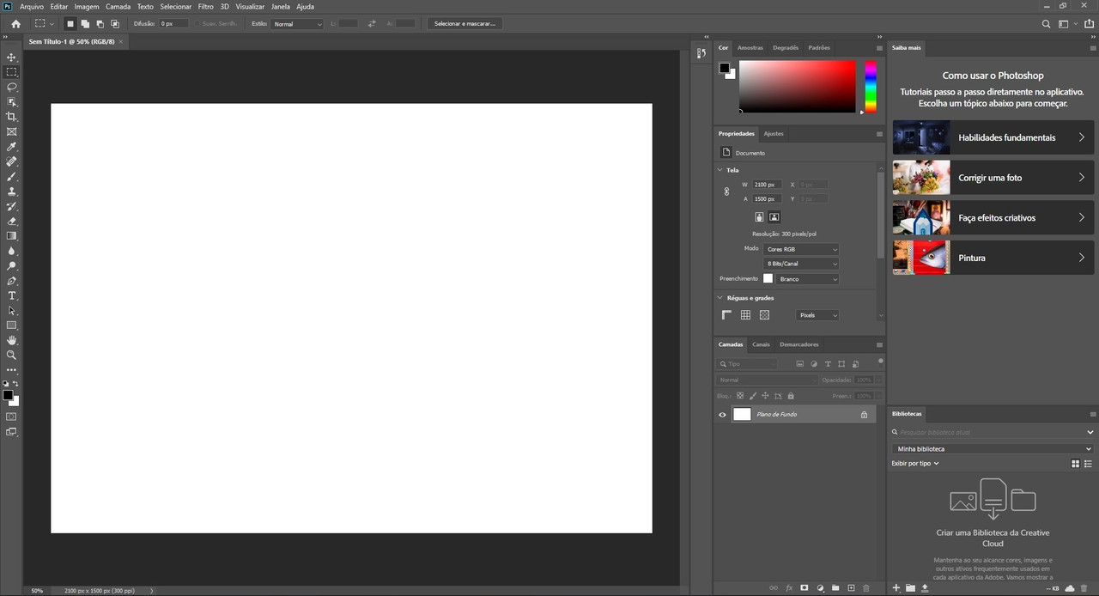Open the Modo Cores RGB dropdown
This screenshot has height=596, width=1099.
coord(801,249)
